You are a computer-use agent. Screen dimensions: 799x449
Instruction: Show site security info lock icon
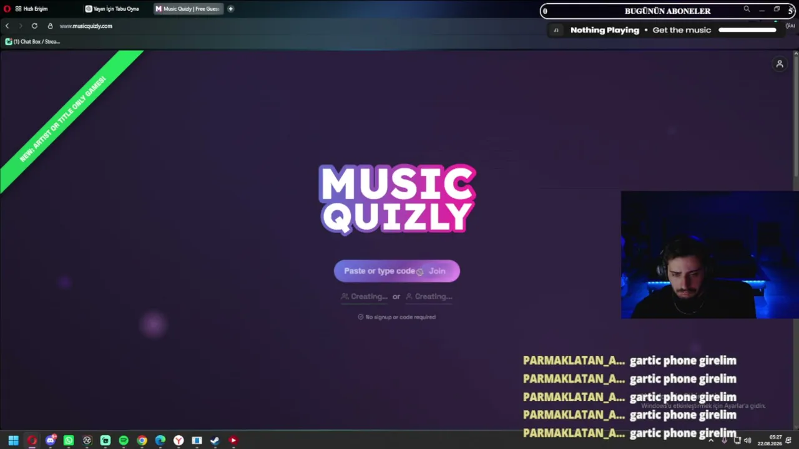tap(50, 26)
